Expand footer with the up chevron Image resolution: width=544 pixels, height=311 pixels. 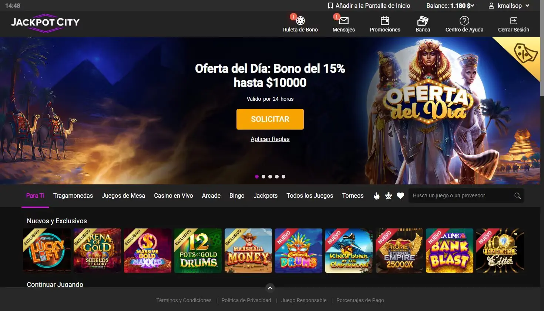270,288
